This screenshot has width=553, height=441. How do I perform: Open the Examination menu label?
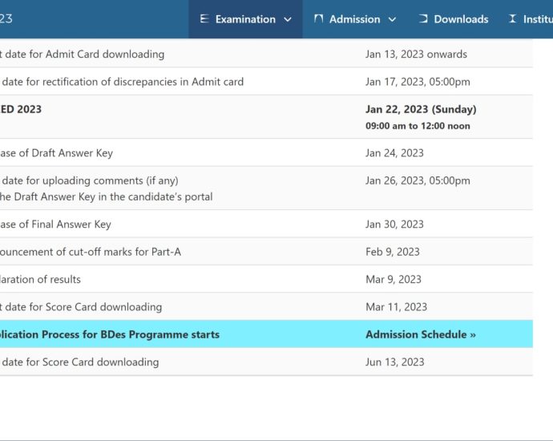(x=245, y=19)
